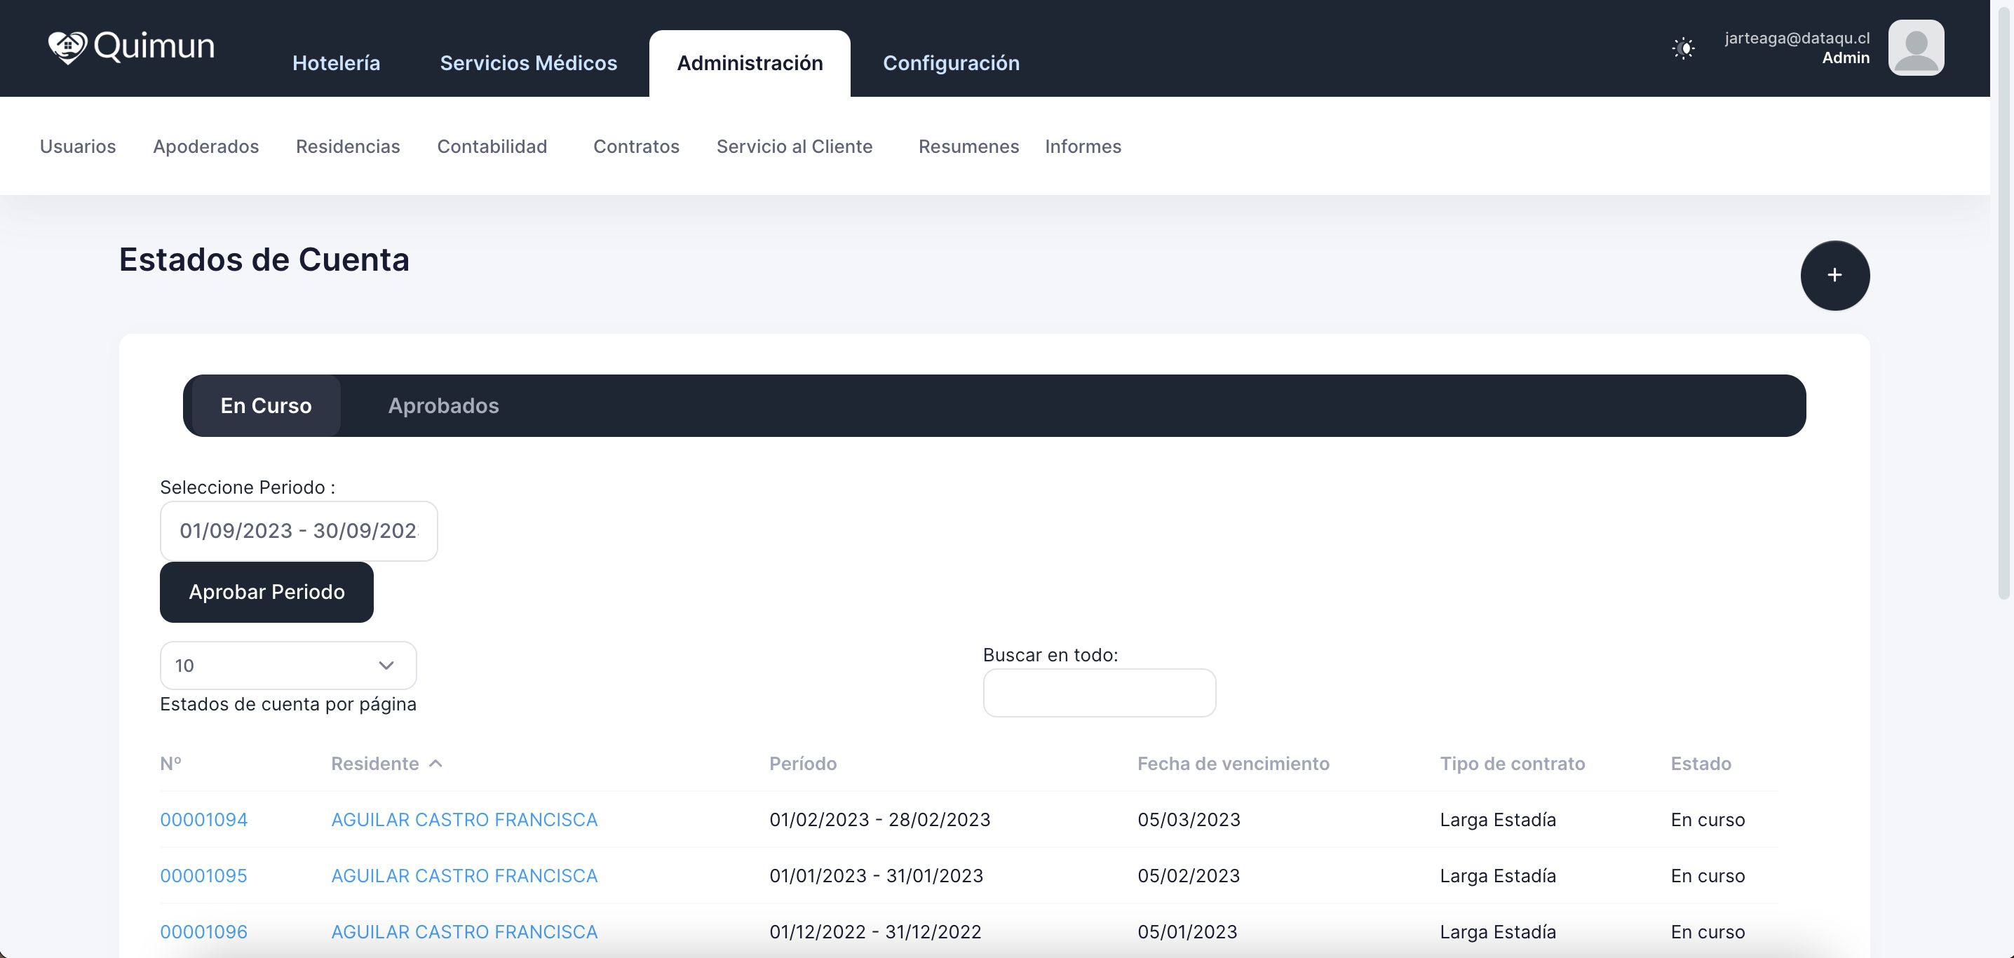Viewport: 2014px width, 958px height.
Task: Open Servicio al Cliente submenu
Action: click(x=794, y=147)
